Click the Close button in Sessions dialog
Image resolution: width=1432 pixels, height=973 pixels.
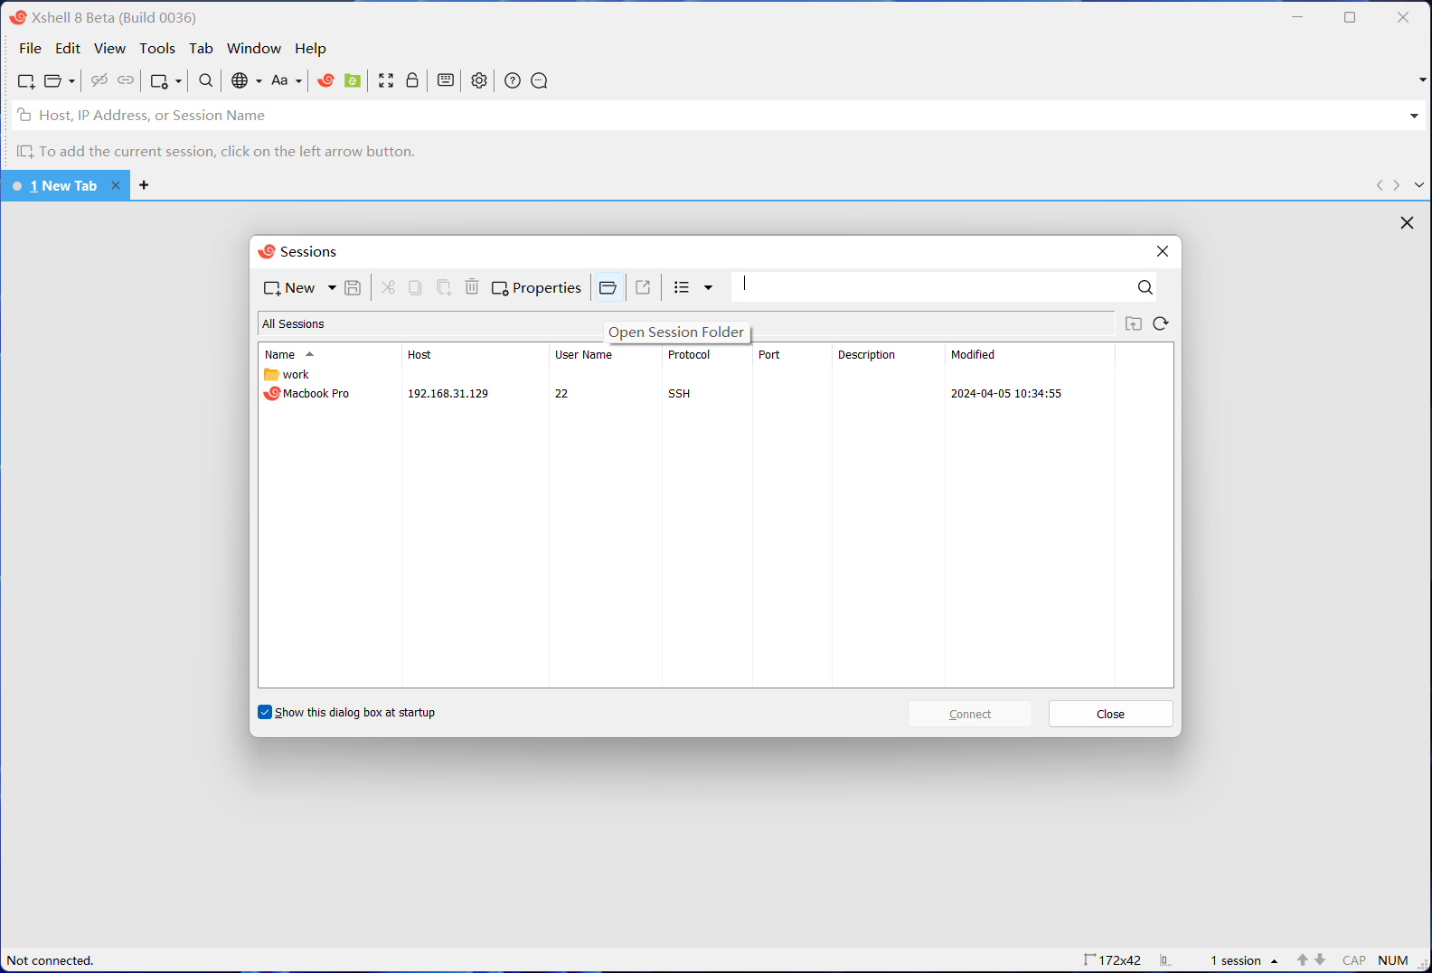(1110, 714)
